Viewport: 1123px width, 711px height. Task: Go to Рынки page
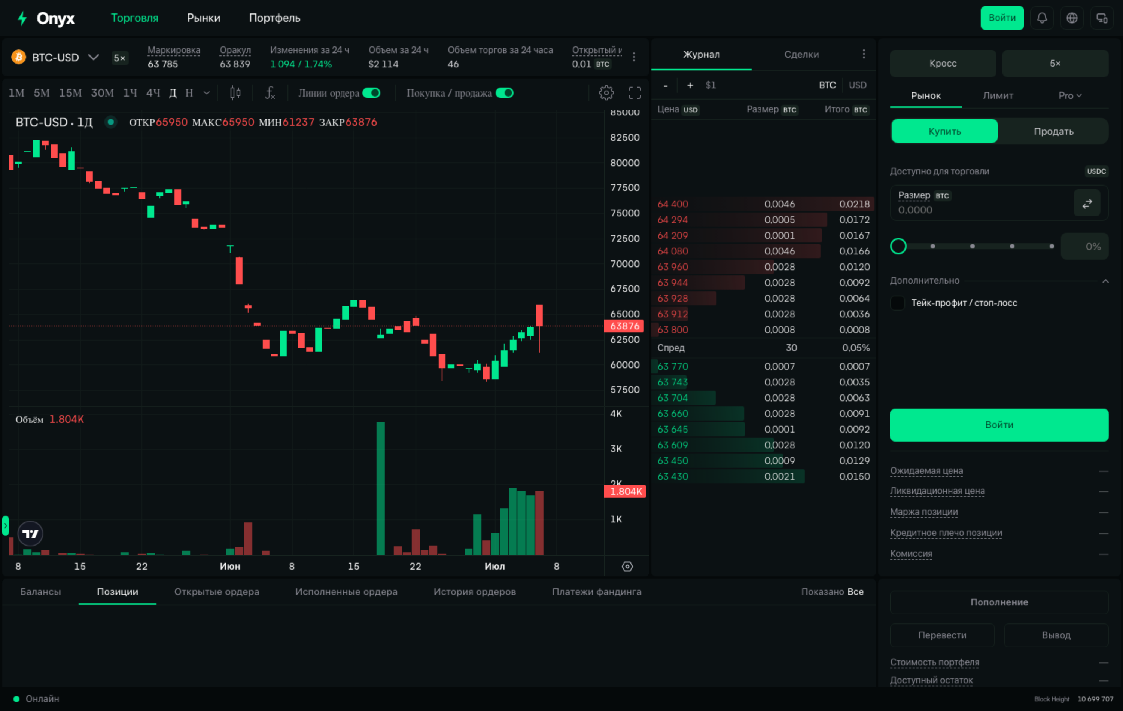(x=204, y=18)
